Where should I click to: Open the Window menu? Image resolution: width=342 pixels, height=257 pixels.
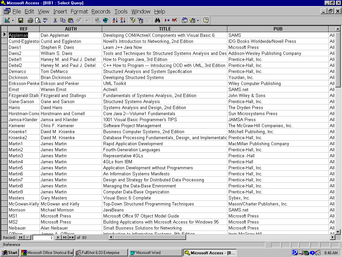(x=141, y=11)
